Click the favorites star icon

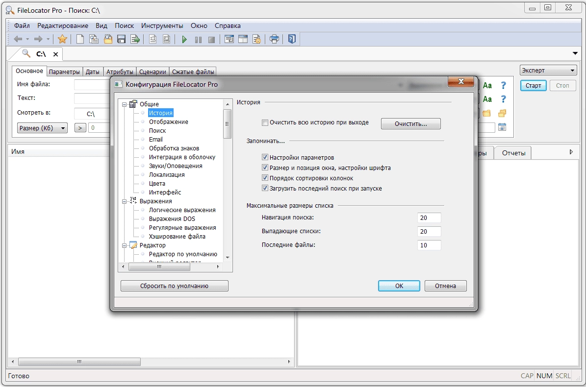coord(62,39)
